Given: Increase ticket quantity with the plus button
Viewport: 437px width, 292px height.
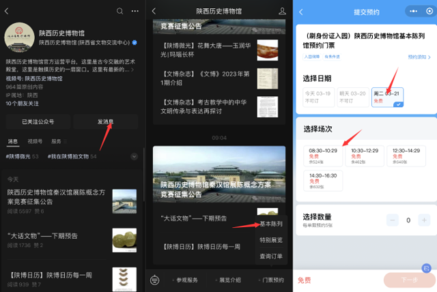Looking at the screenshot, I should pos(424,220).
